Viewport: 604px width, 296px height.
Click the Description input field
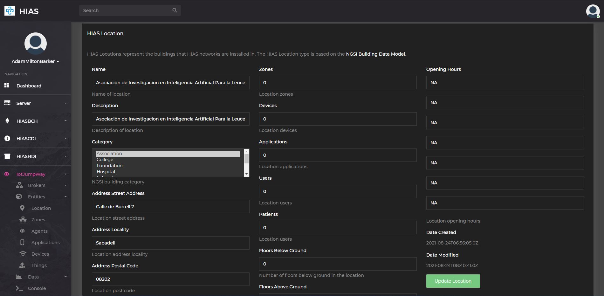pyautogui.click(x=171, y=119)
